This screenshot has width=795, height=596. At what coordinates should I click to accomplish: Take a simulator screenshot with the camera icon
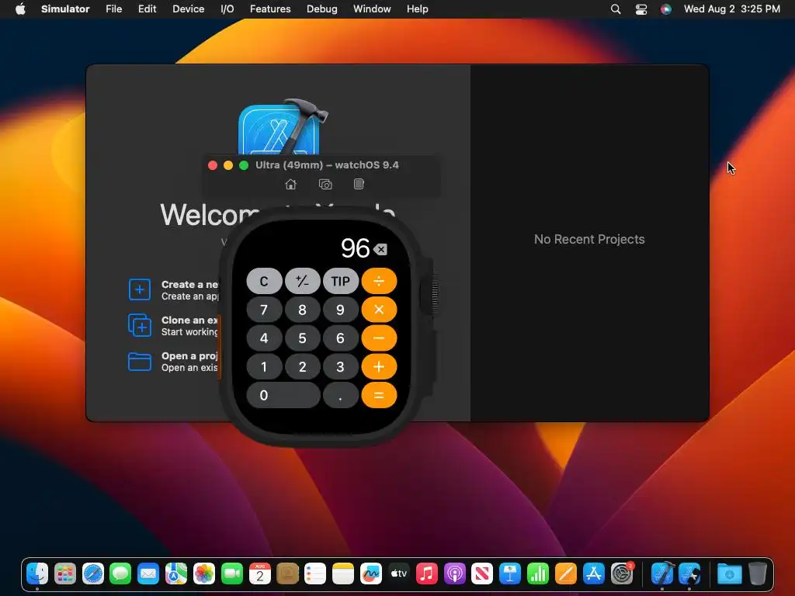[x=325, y=185]
